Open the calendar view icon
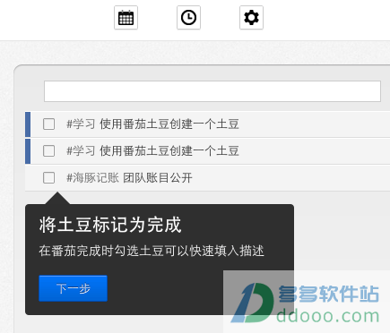The height and width of the screenshot is (333, 390). [x=126, y=18]
